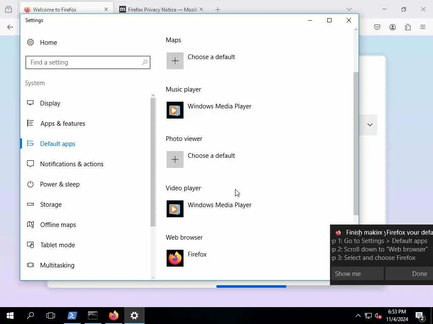Viewport: 433px width, 324px height.
Task: Click the network tray icon
Action: (368, 316)
